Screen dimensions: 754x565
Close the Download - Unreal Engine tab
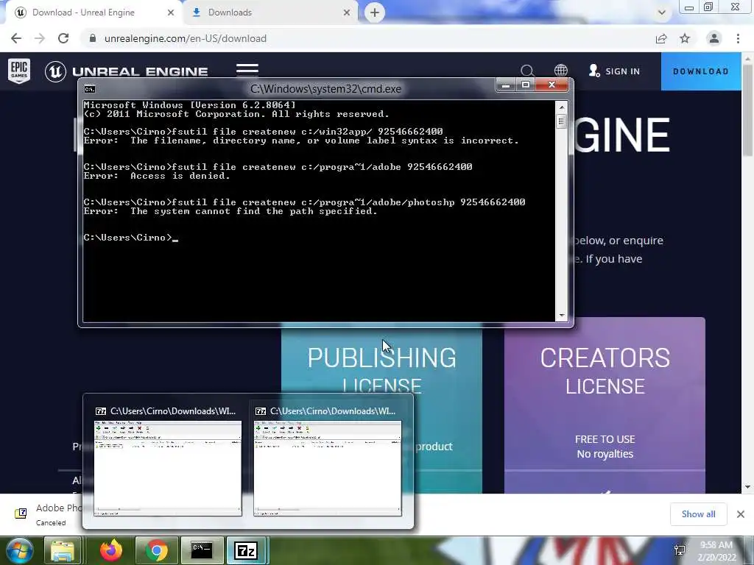pos(170,13)
